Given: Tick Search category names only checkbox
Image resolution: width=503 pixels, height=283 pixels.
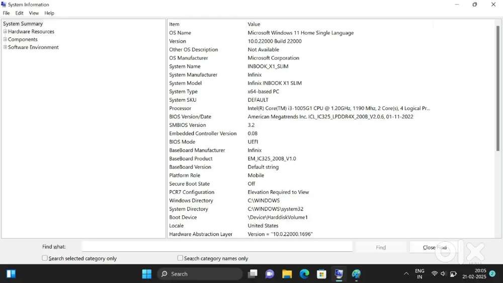Looking at the screenshot, I should (x=180, y=258).
